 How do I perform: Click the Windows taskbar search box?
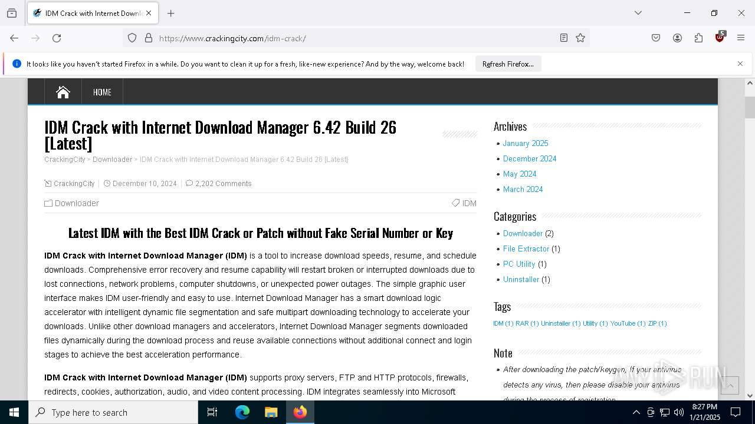[113, 412]
